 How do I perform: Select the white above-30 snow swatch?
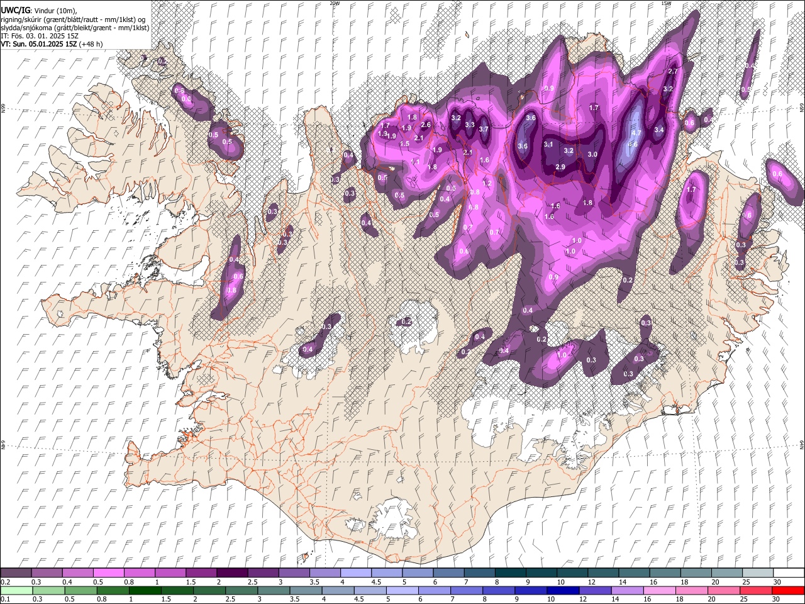[x=789, y=573]
